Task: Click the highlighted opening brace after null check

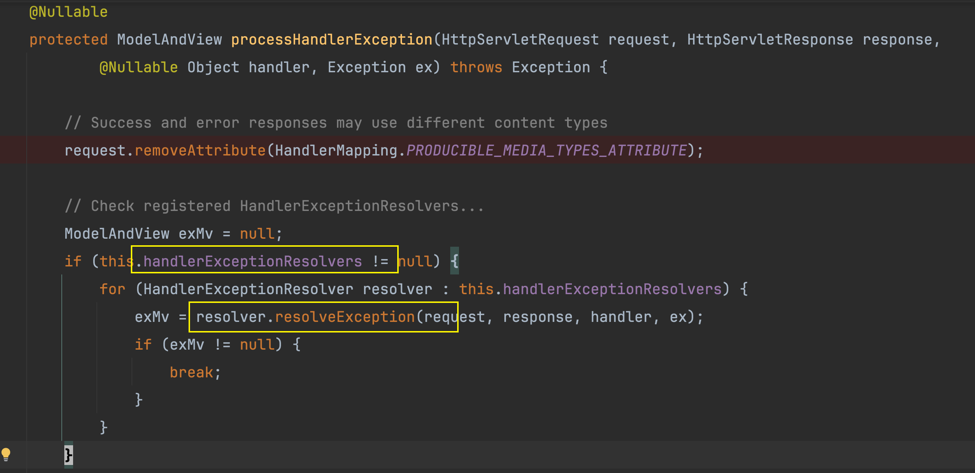Action: point(454,261)
